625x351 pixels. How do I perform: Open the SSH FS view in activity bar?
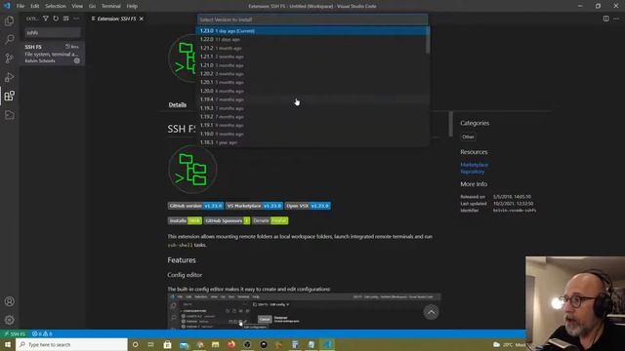(9, 115)
